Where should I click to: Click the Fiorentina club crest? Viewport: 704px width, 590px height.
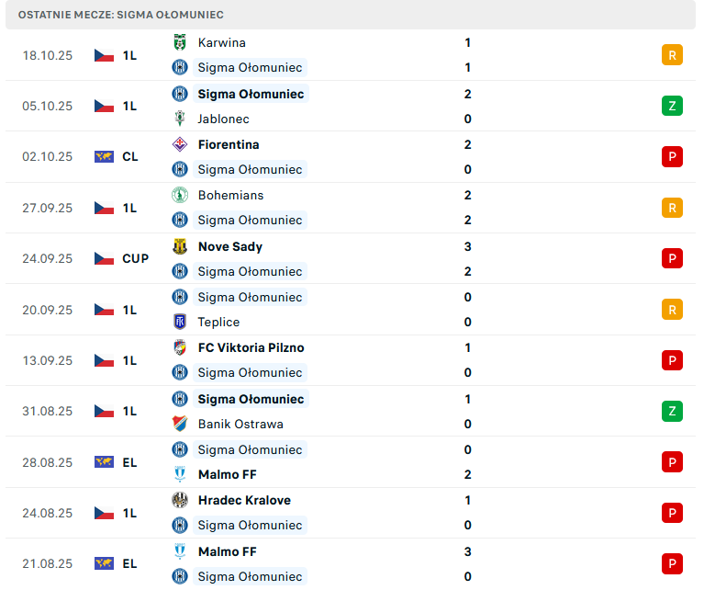[180, 144]
